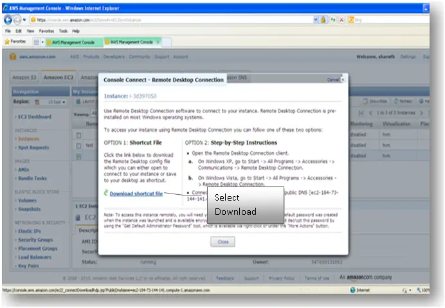Click the Launch Instance icon behind dialog

(x=78, y=102)
